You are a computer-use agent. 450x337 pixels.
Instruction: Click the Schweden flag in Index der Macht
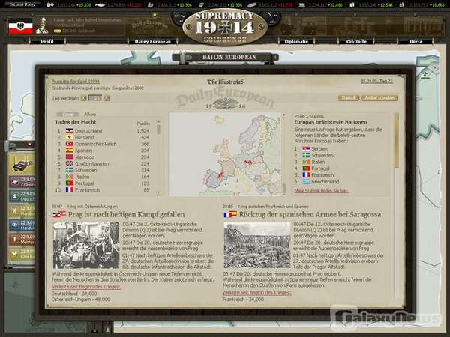click(70, 170)
